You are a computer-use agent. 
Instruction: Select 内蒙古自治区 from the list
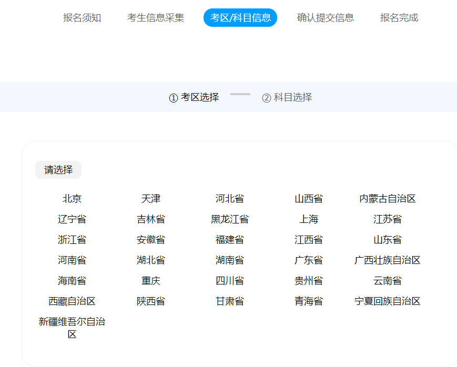coord(388,198)
